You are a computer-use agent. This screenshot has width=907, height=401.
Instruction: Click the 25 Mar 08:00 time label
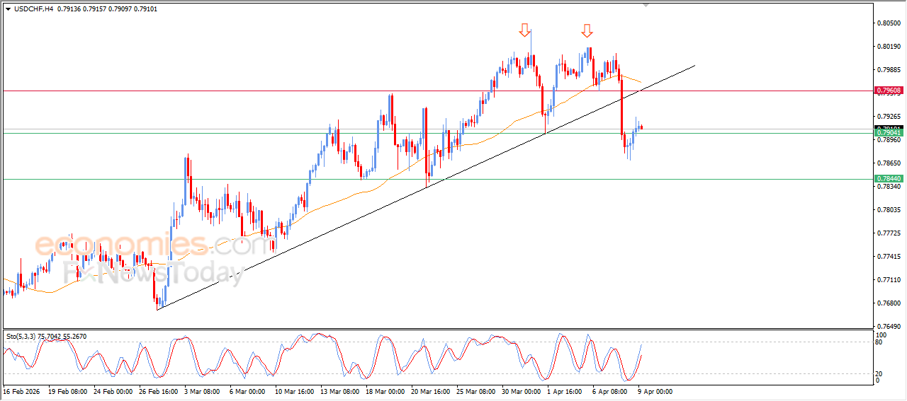(x=476, y=391)
